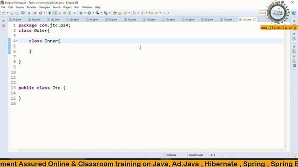The image size is (298, 167).
Task: Open the Help menu
Action: click(x=97, y=7)
